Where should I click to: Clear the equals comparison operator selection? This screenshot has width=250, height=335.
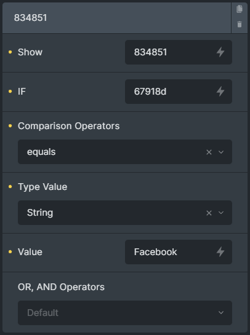pos(209,152)
